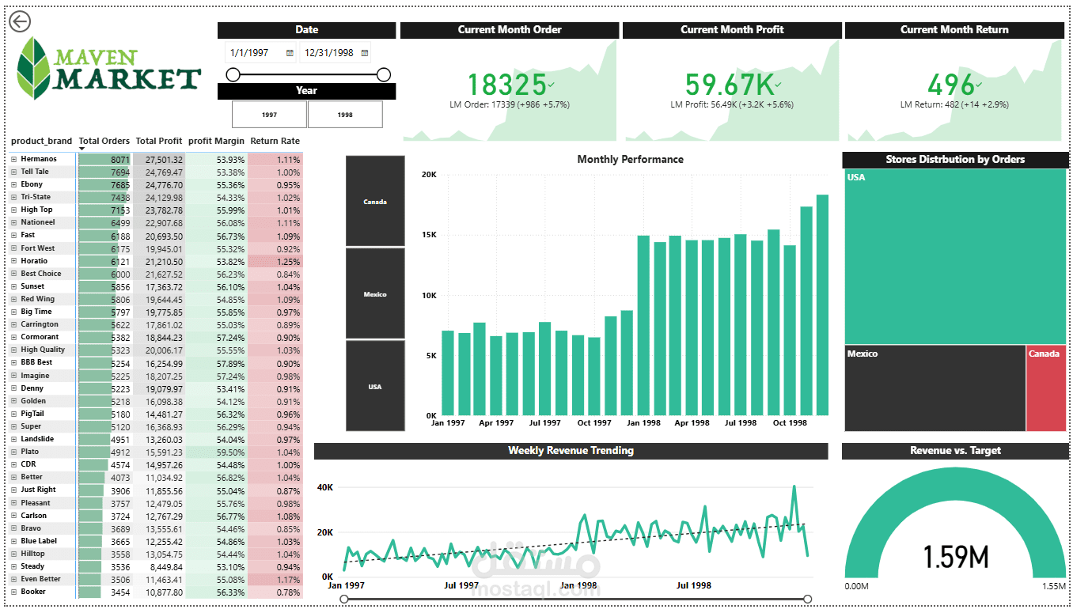Sort by profit Margin column header
Viewport: 1073px width, 613px height.
pos(216,141)
